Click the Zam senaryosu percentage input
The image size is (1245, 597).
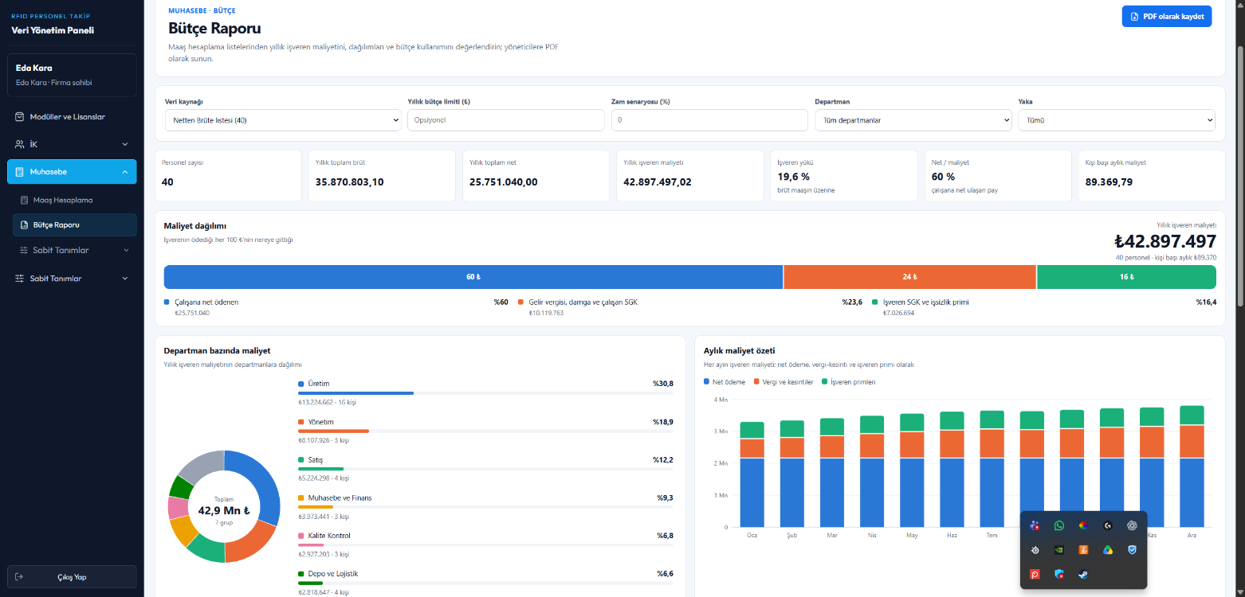coord(709,120)
